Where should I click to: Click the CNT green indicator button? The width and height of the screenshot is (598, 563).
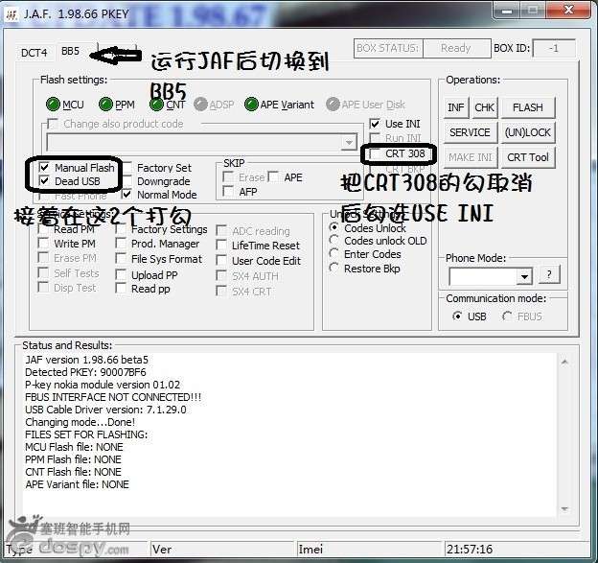156,105
